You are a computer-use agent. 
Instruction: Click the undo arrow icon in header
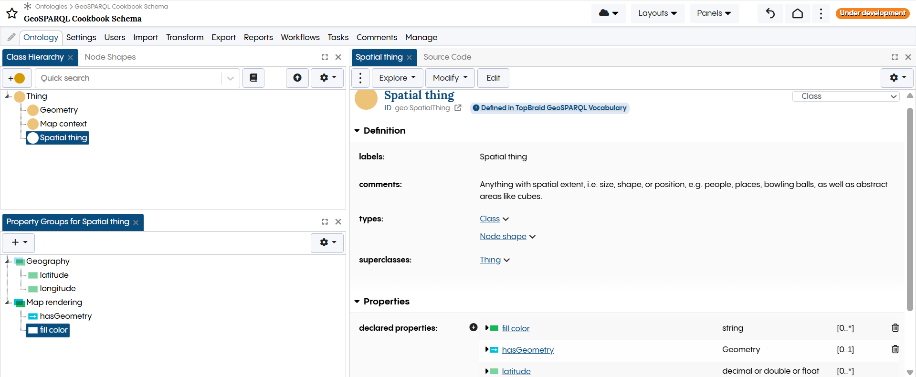770,13
